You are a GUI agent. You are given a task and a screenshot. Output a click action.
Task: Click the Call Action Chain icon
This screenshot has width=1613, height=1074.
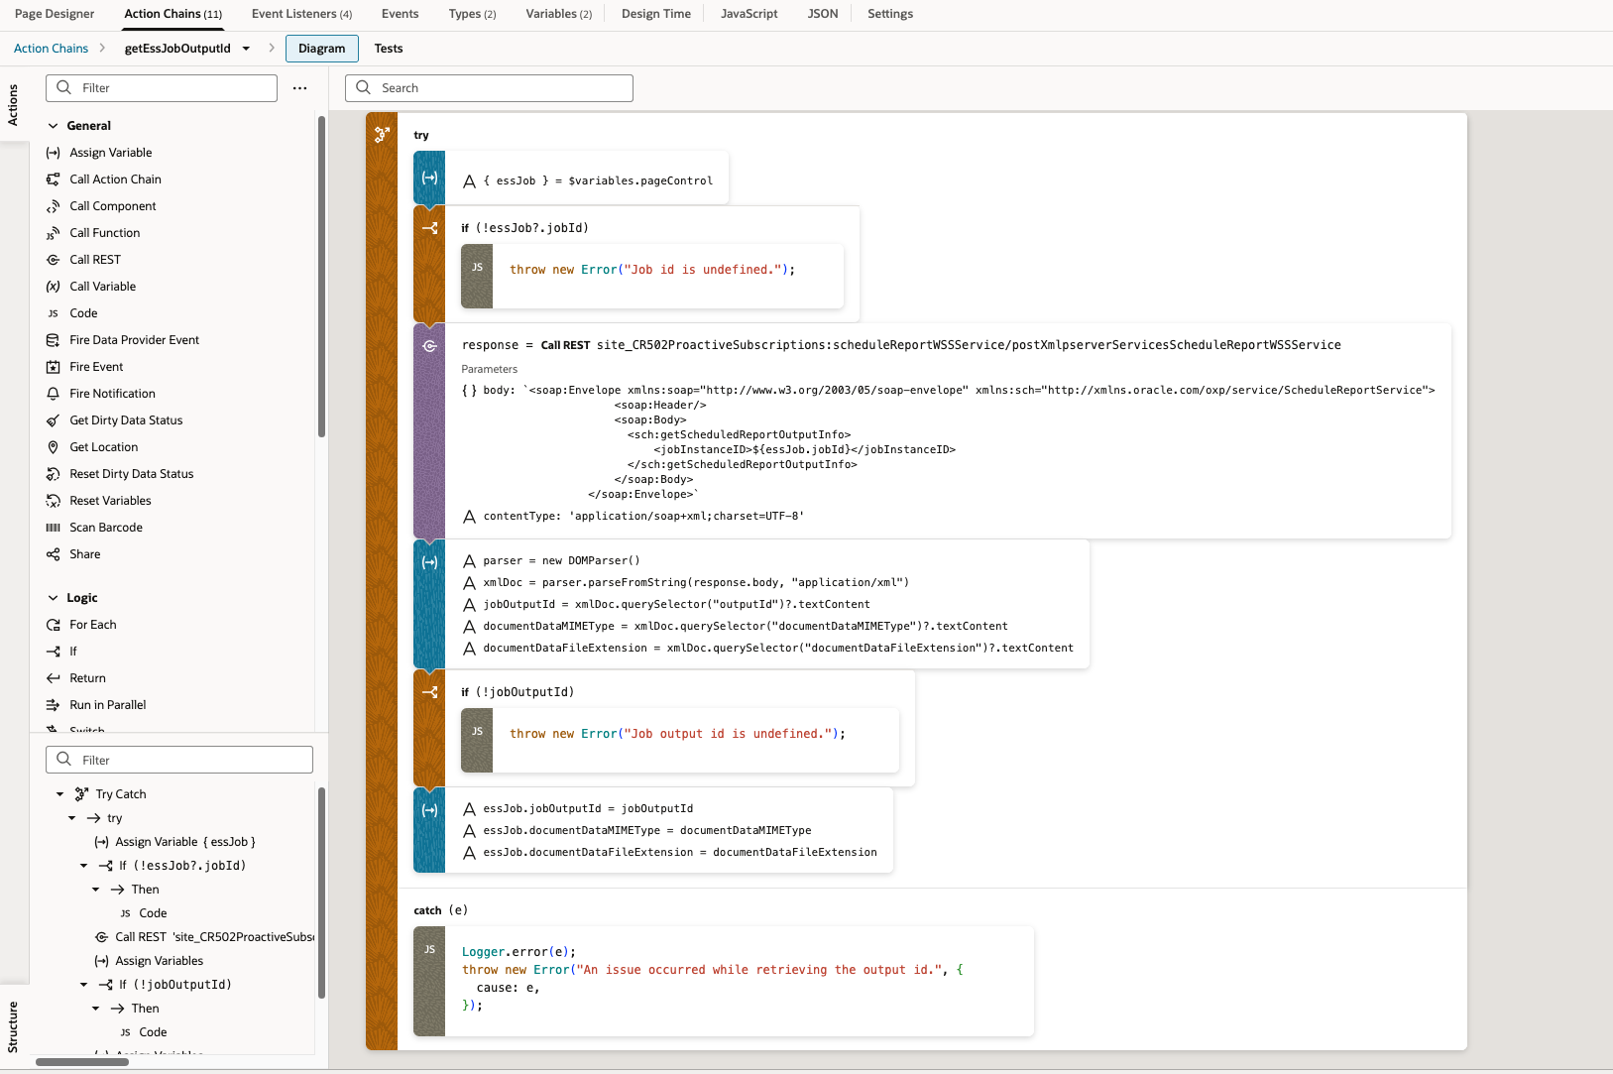pos(54,179)
